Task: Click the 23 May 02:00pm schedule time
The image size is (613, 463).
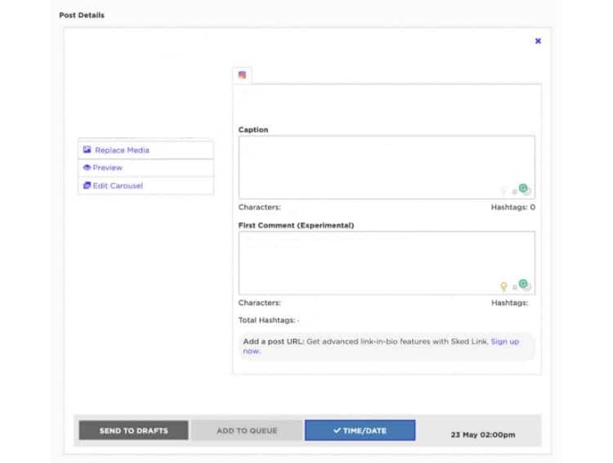Action: tap(482, 434)
